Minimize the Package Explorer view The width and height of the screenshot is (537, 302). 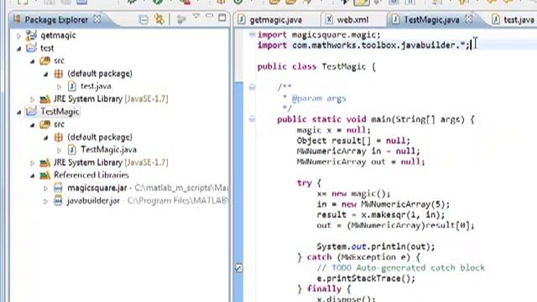tap(209, 16)
